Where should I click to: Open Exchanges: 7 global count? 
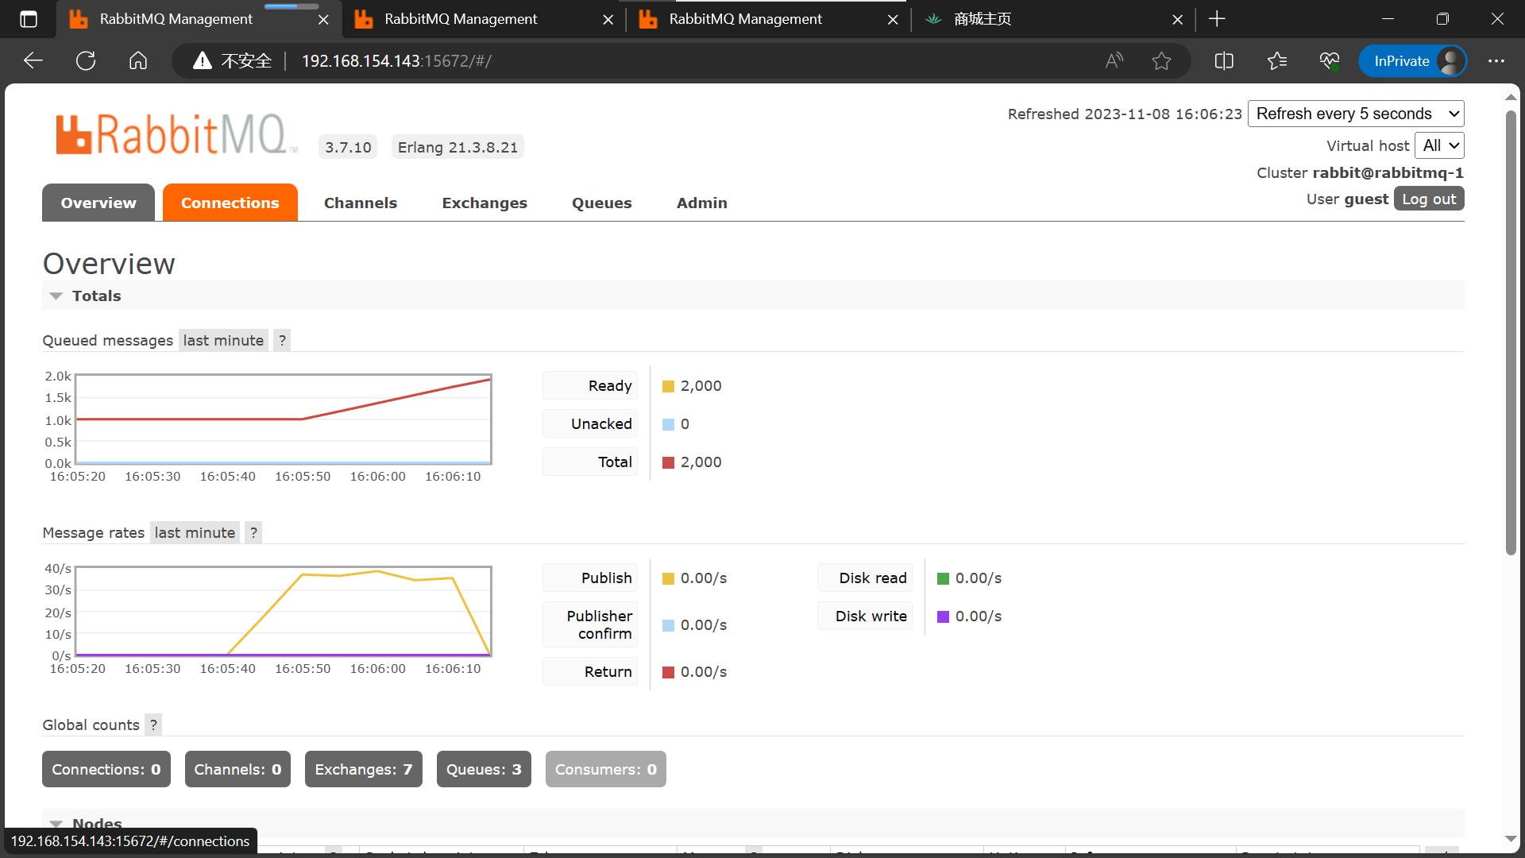coord(364,769)
